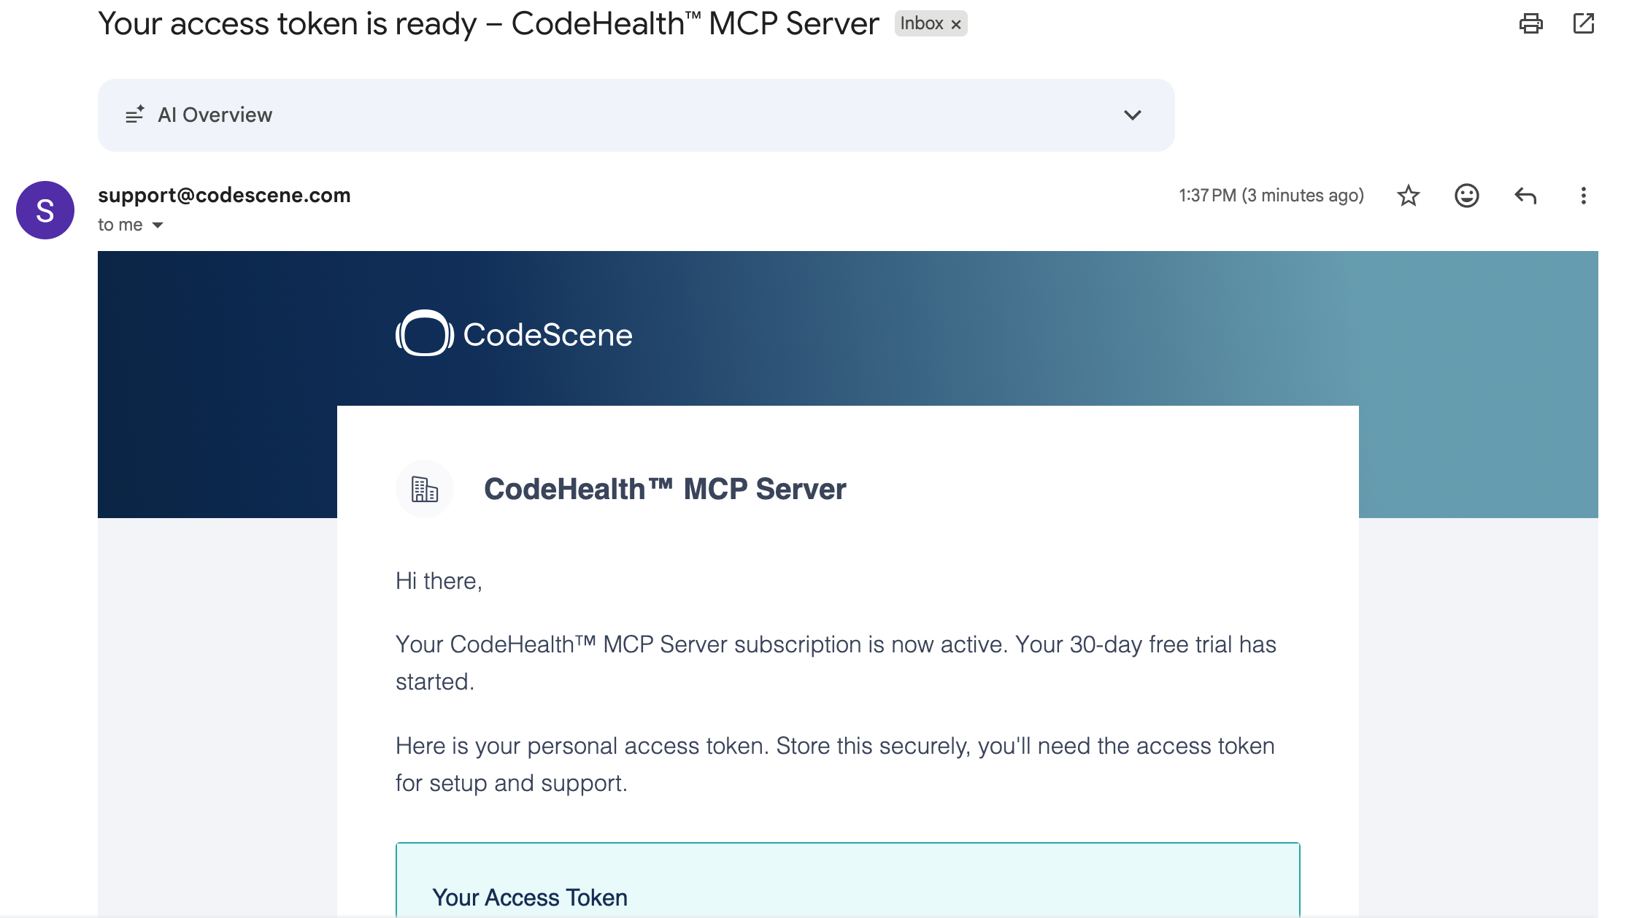The image size is (1629, 918).
Task: Star this message from support@codescene.com
Action: point(1408,196)
